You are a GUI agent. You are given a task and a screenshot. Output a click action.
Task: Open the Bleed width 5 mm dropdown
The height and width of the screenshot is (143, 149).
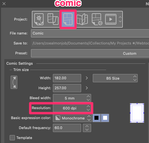72,98
